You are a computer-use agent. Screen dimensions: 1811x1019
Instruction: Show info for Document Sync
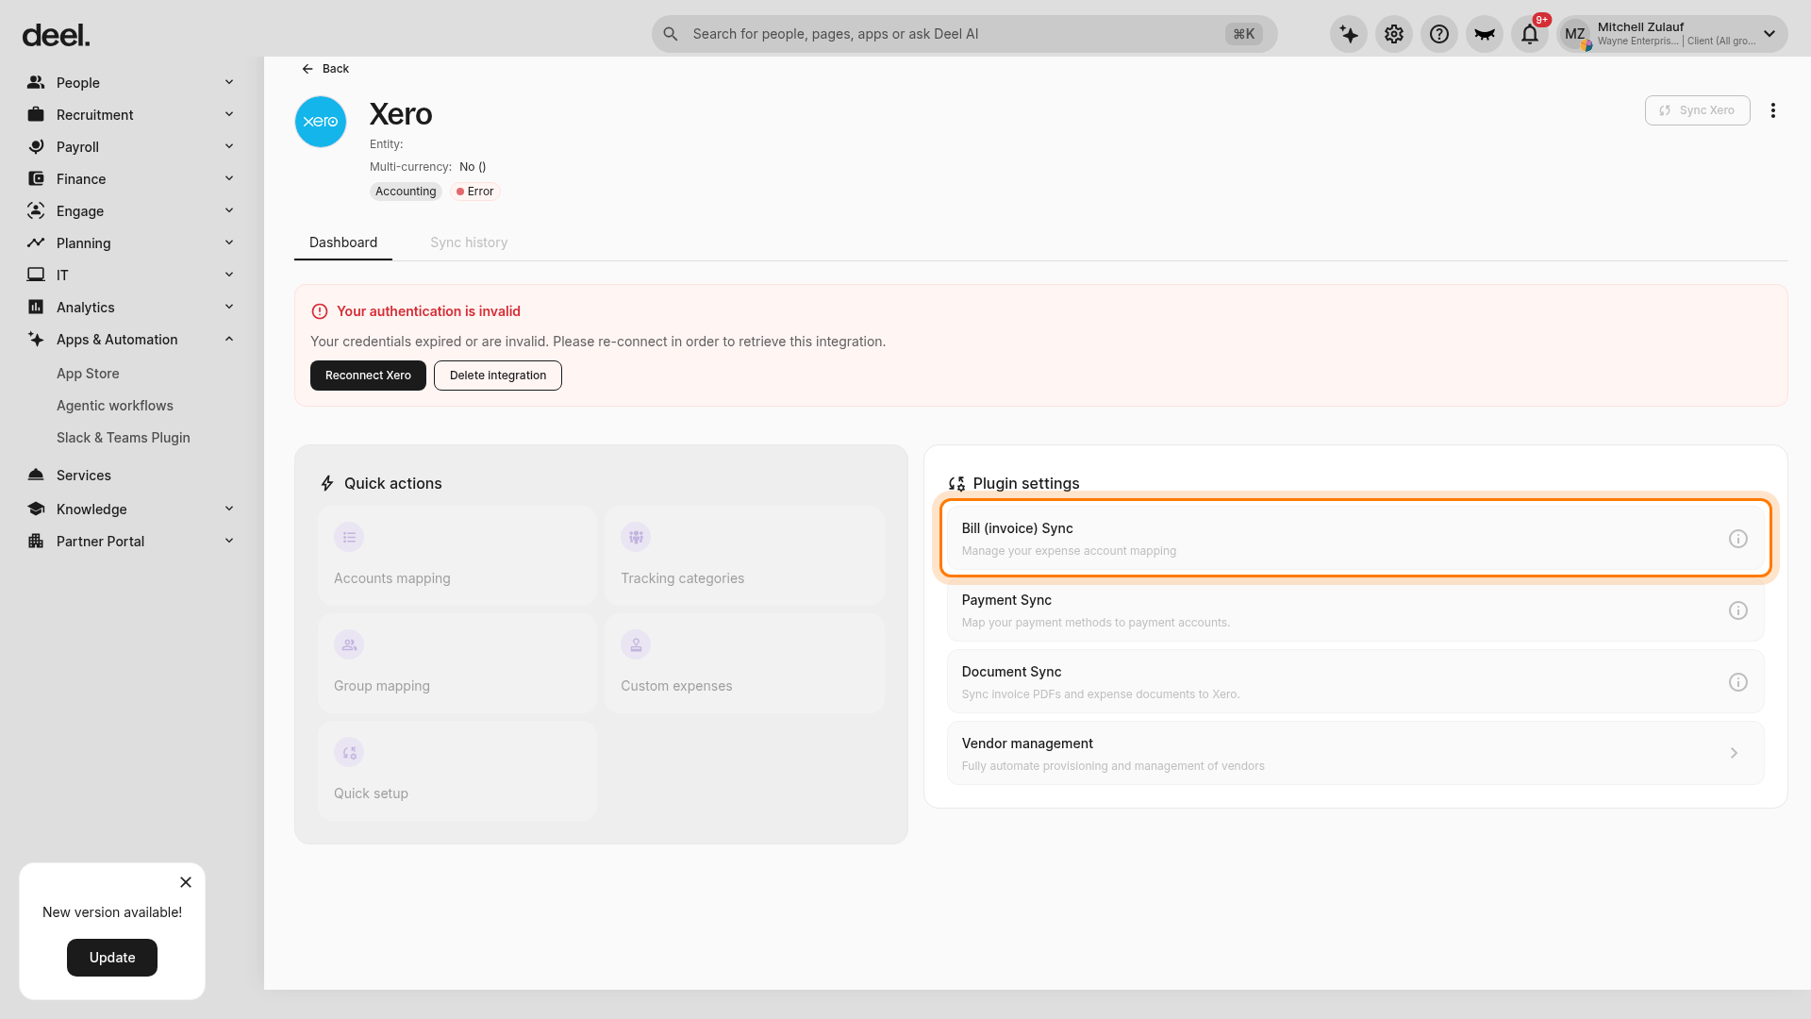click(1738, 682)
